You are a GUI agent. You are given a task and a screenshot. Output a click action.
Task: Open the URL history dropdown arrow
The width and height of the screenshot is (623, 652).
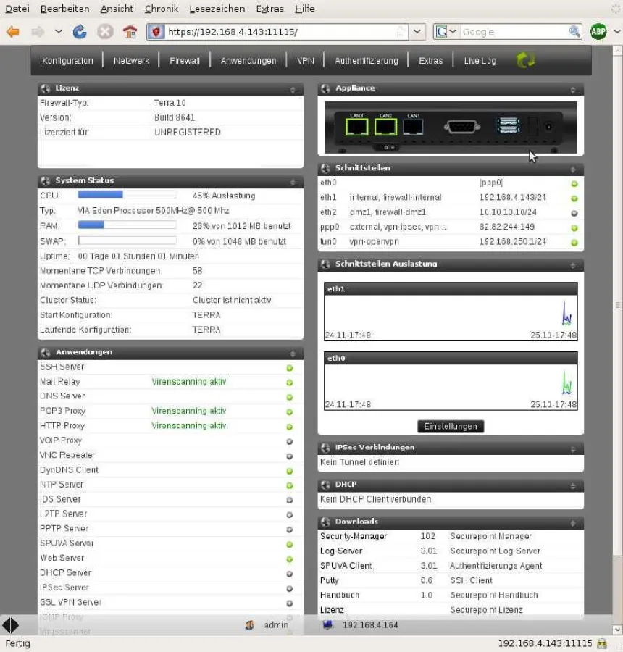(x=417, y=32)
